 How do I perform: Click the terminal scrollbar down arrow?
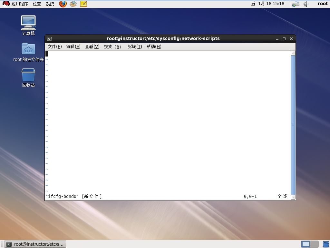tap(293, 197)
